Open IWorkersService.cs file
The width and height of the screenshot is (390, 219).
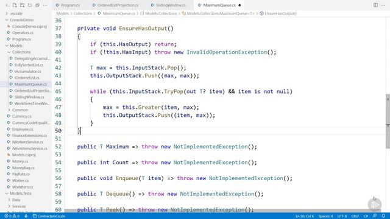[x=27, y=142]
